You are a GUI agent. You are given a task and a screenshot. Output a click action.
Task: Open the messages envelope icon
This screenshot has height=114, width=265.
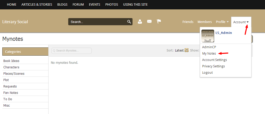[149, 21]
